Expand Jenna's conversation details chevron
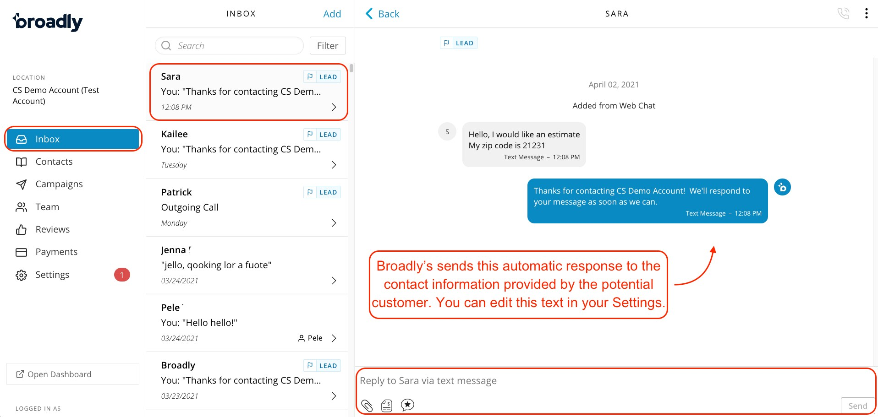Viewport: 878px width, 417px height. (334, 281)
